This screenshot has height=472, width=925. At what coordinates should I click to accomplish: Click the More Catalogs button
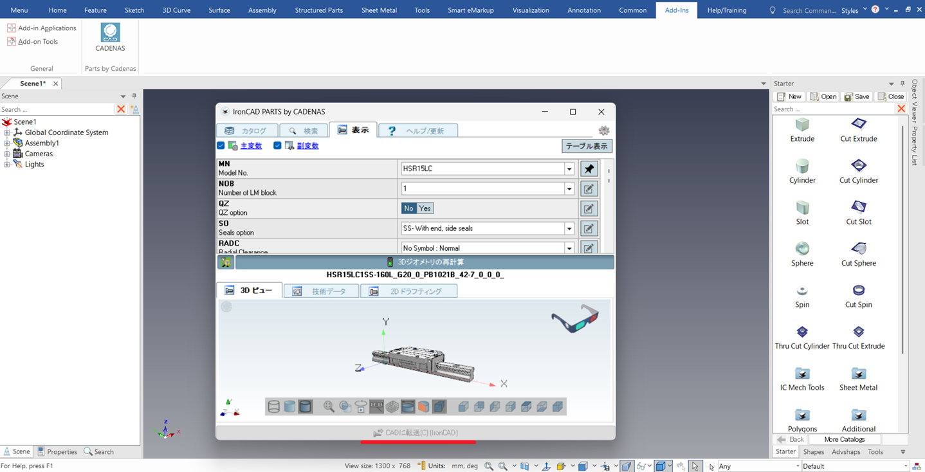pos(844,440)
